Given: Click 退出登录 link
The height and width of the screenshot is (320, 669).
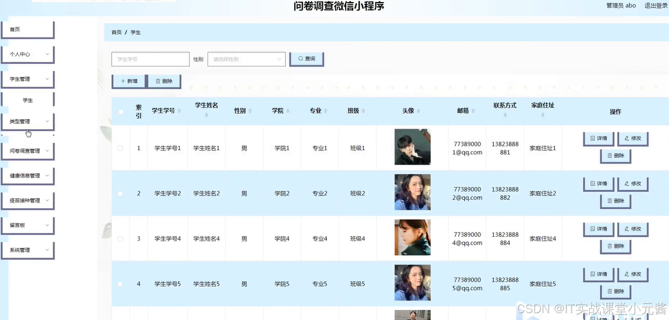Looking at the screenshot, I should coord(656,6).
